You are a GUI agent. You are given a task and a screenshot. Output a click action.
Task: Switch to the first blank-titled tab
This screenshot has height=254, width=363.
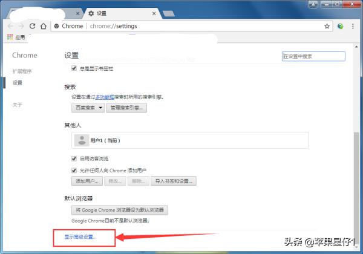(45, 13)
